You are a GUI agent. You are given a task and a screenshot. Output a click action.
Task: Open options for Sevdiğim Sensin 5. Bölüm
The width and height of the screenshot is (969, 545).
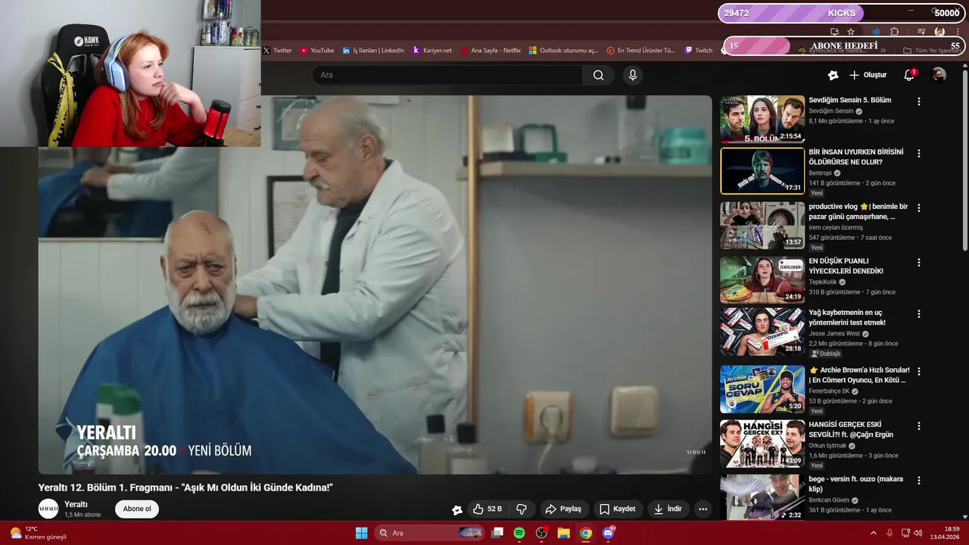tap(919, 101)
